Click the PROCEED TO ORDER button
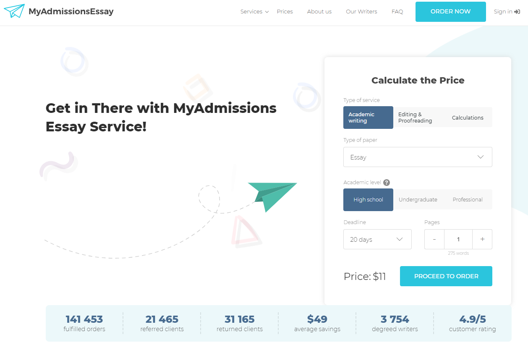Viewport: 528px width, 345px height. pyautogui.click(x=446, y=276)
